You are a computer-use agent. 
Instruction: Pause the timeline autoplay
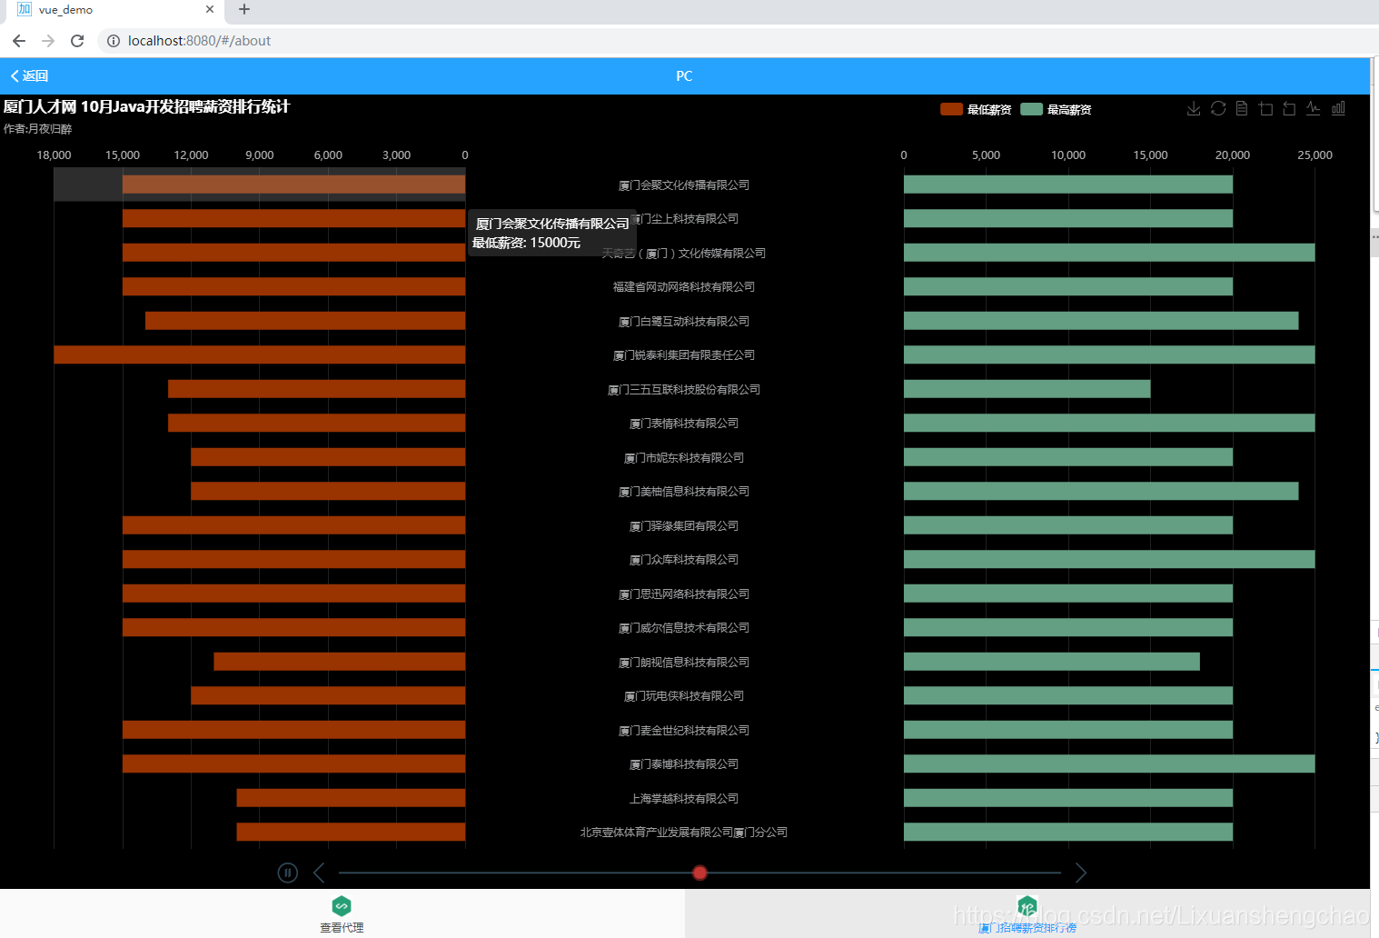point(288,873)
